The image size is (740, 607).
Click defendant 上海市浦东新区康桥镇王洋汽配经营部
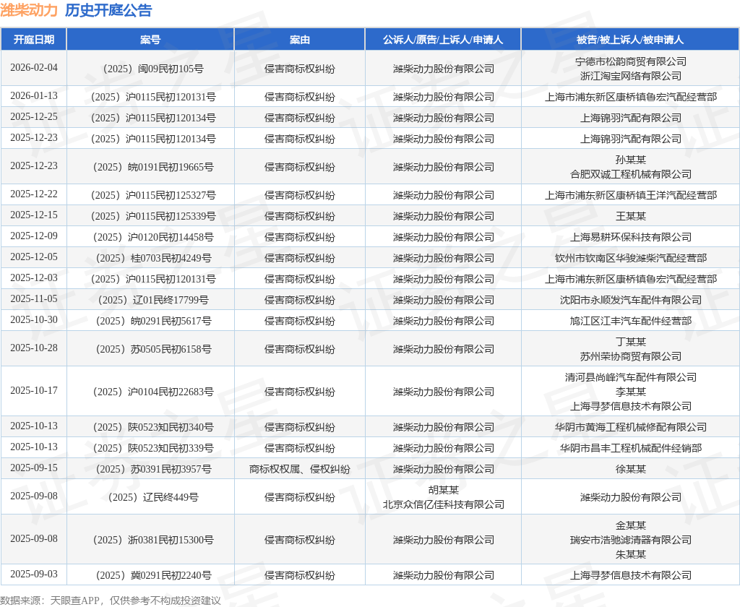630,195
